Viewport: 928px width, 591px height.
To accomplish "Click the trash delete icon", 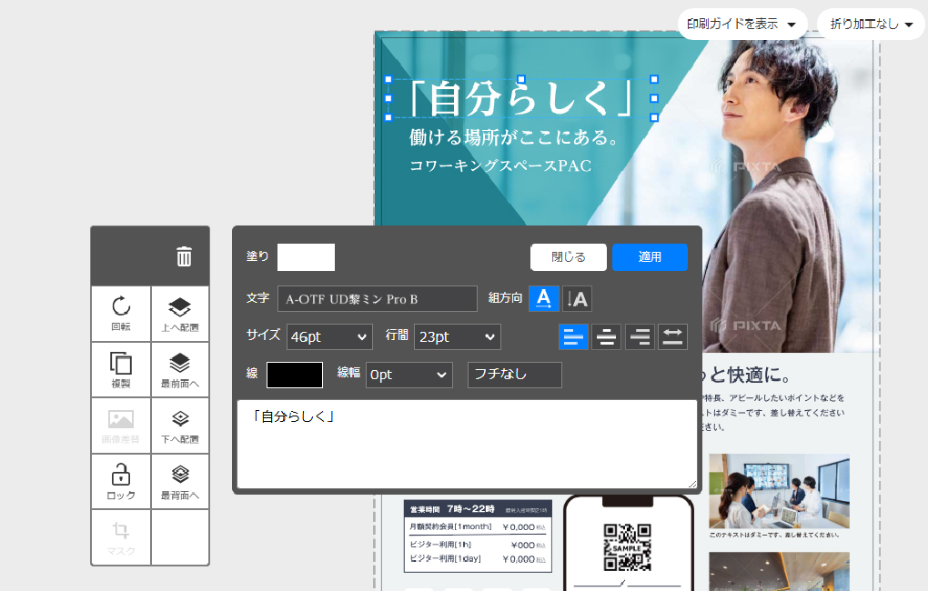I will pyautogui.click(x=184, y=256).
